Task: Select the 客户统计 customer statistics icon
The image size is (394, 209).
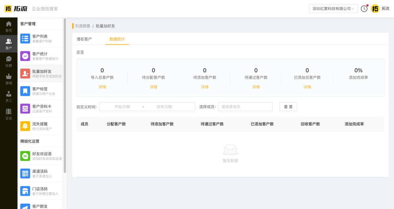Action: point(25,56)
